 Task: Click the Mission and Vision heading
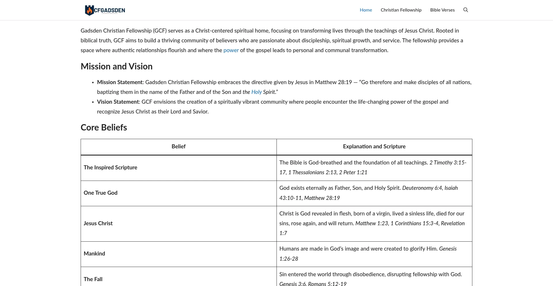tap(116, 67)
